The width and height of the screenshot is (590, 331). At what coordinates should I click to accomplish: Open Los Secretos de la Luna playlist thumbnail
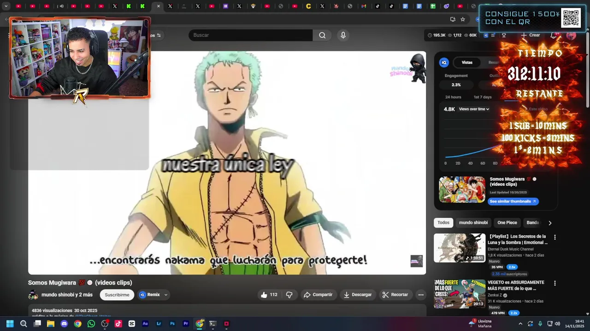pyautogui.click(x=460, y=248)
